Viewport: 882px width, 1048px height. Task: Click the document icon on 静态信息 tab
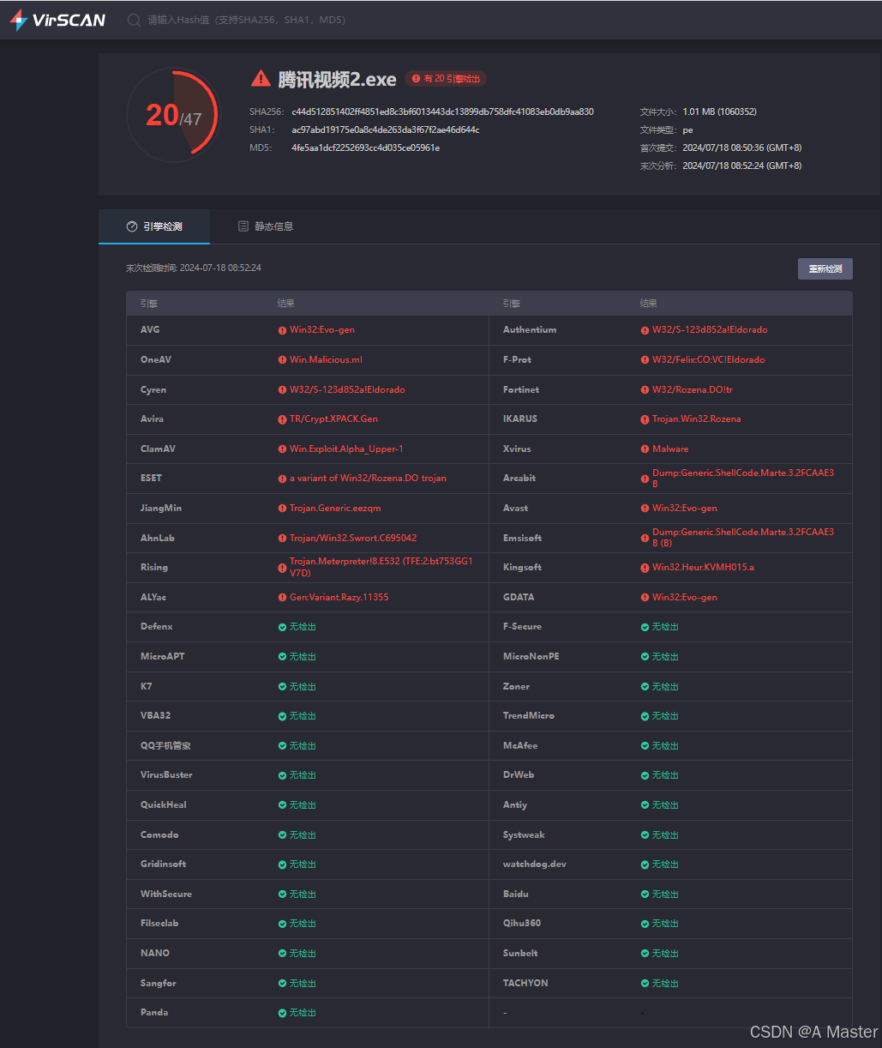coord(243,226)
